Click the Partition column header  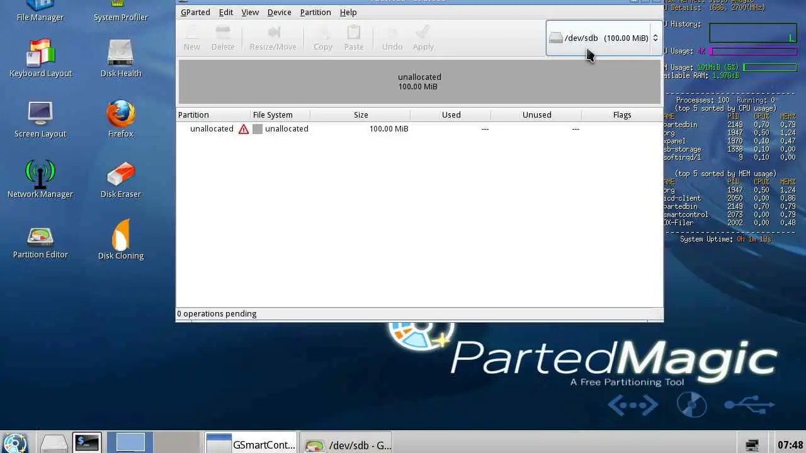coord(213,115)
